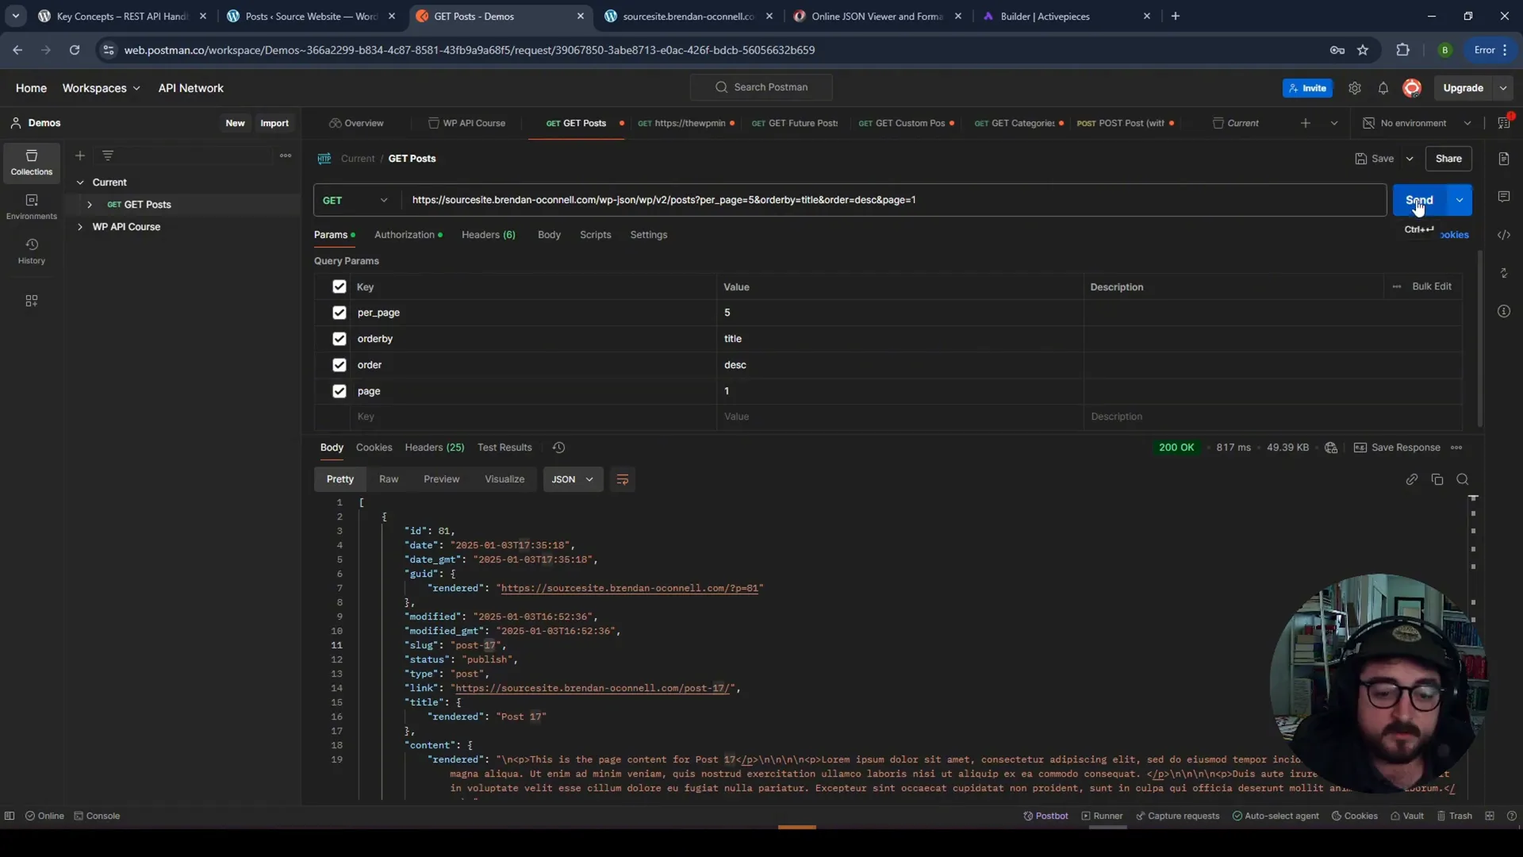
Task: Open Bulk Edit for query params
Action: tap(1432, 286)
